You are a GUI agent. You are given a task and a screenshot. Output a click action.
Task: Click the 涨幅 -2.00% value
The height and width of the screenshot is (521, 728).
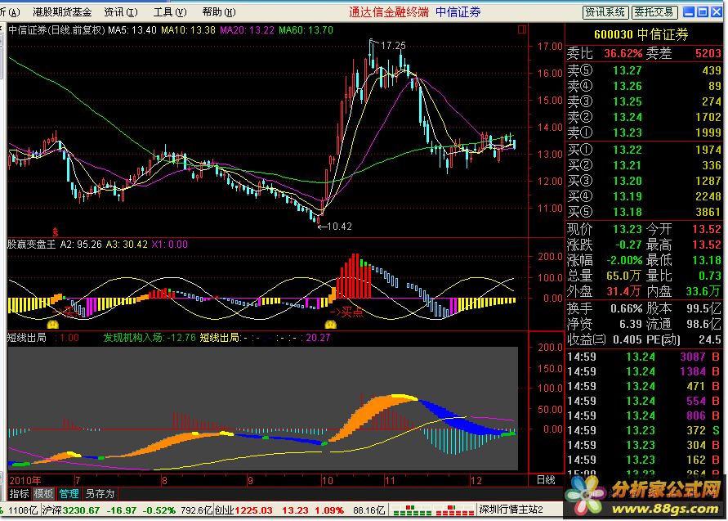624,260
